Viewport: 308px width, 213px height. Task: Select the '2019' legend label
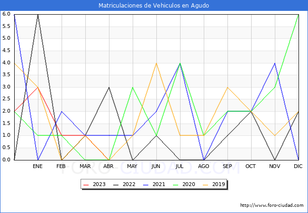[218, 185]
